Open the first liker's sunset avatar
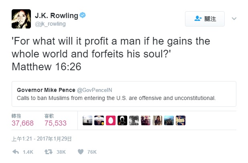The width and height of the screenshot is (248, 163). point(87,120)
